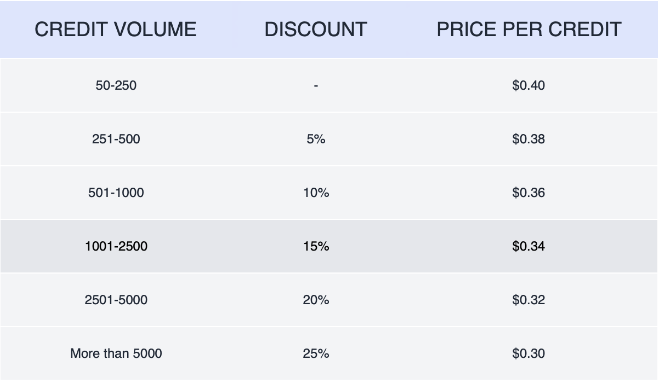Click the 25% discount value
This screenshot has height=383, width=659.
point(316,353)
